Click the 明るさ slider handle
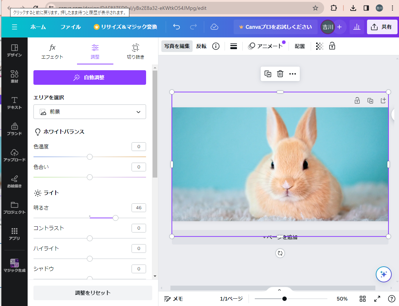399x306 pixels. point(116,218)
